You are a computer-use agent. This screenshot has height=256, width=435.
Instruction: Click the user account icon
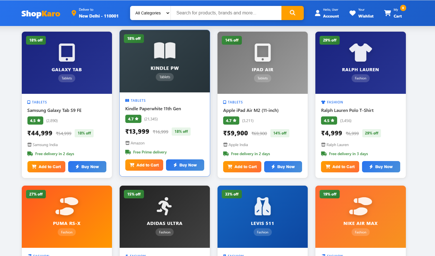click(x=318, y=13)
